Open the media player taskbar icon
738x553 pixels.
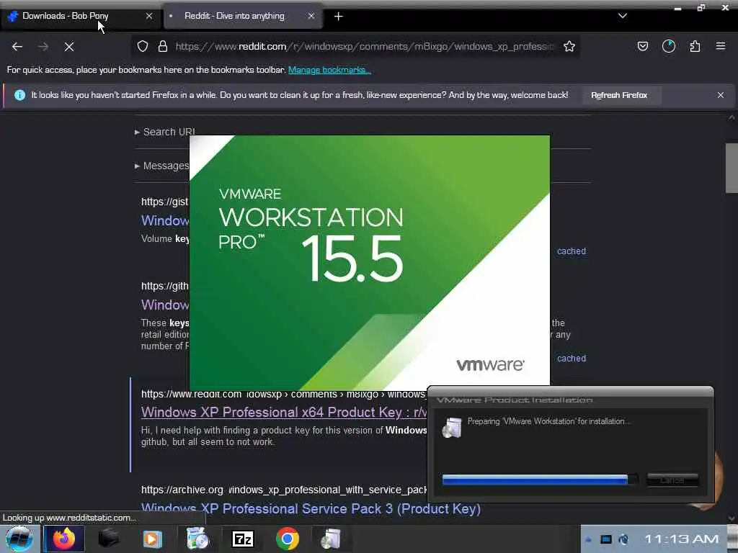(x=153, y=539)
